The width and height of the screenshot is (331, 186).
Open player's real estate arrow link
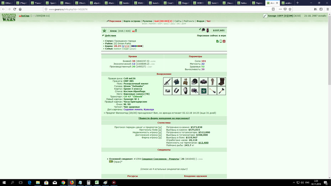(160, 132)
